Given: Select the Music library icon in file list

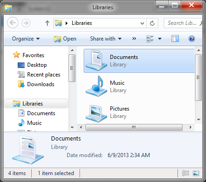Looking at the screenshot, I should point(96,86).
